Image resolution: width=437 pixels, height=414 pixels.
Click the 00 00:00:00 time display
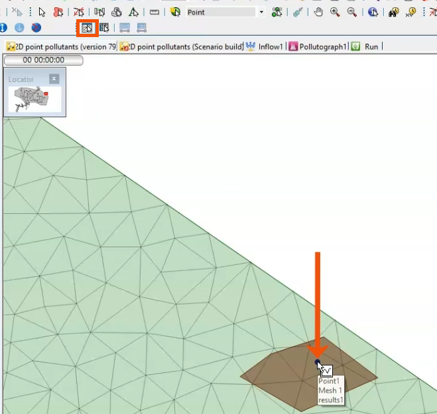[x=44, y=60]
